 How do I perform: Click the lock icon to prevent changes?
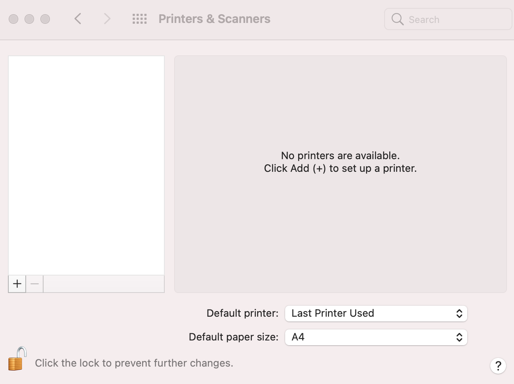click(x=17, y=359)
